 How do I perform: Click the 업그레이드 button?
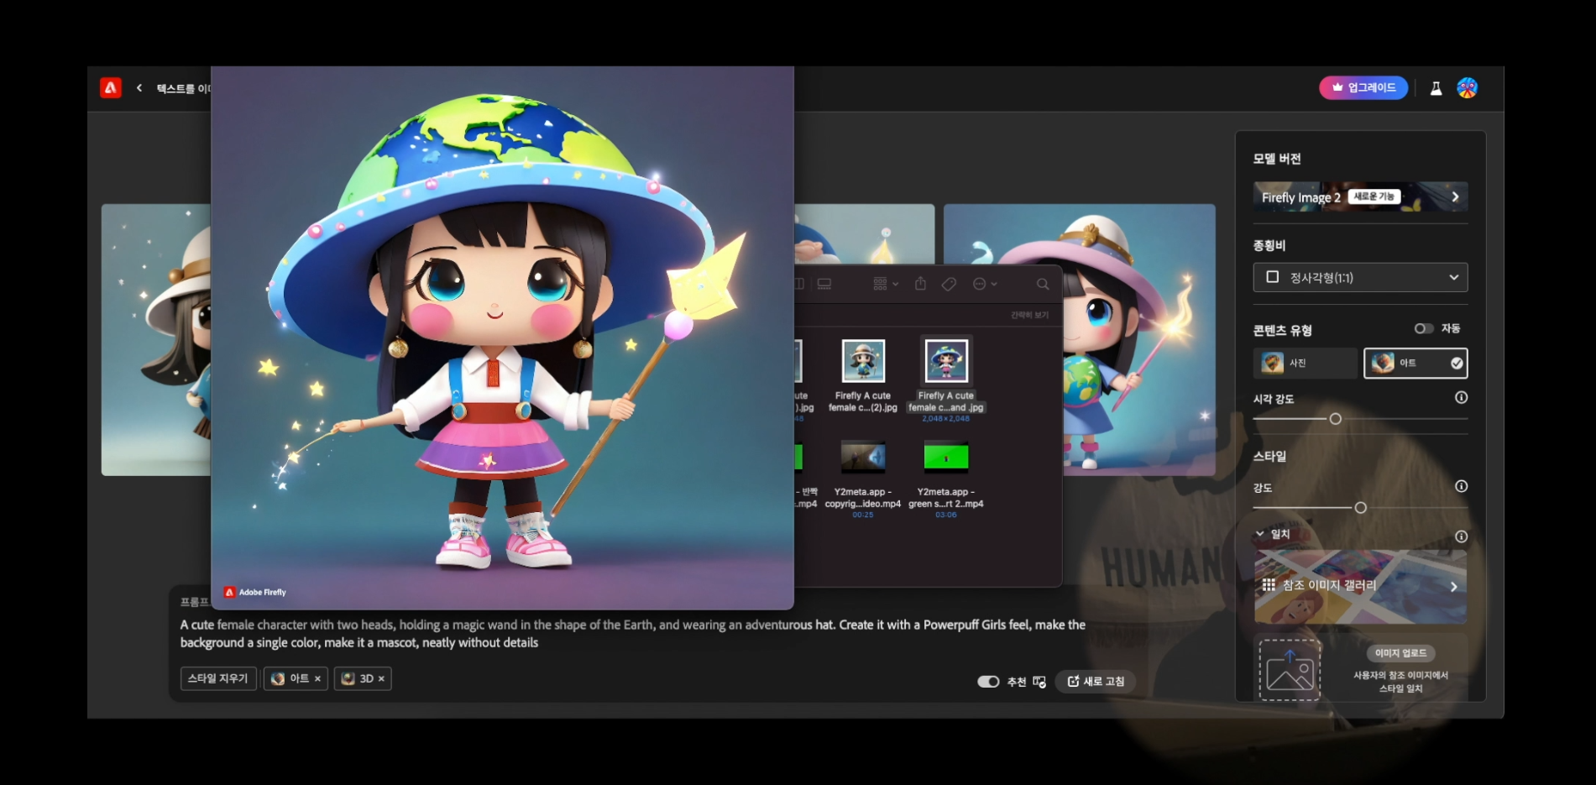1363,88
